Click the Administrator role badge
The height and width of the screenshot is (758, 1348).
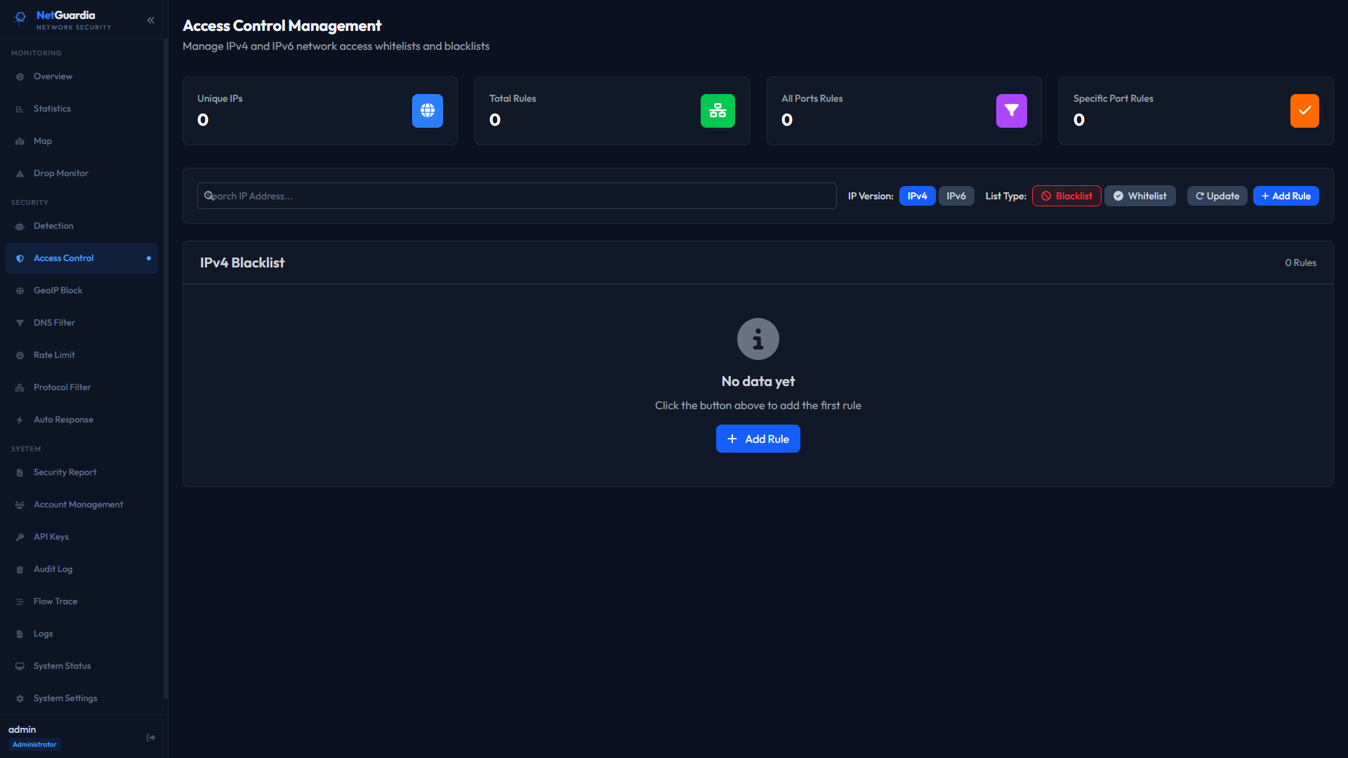pos(34,745)
